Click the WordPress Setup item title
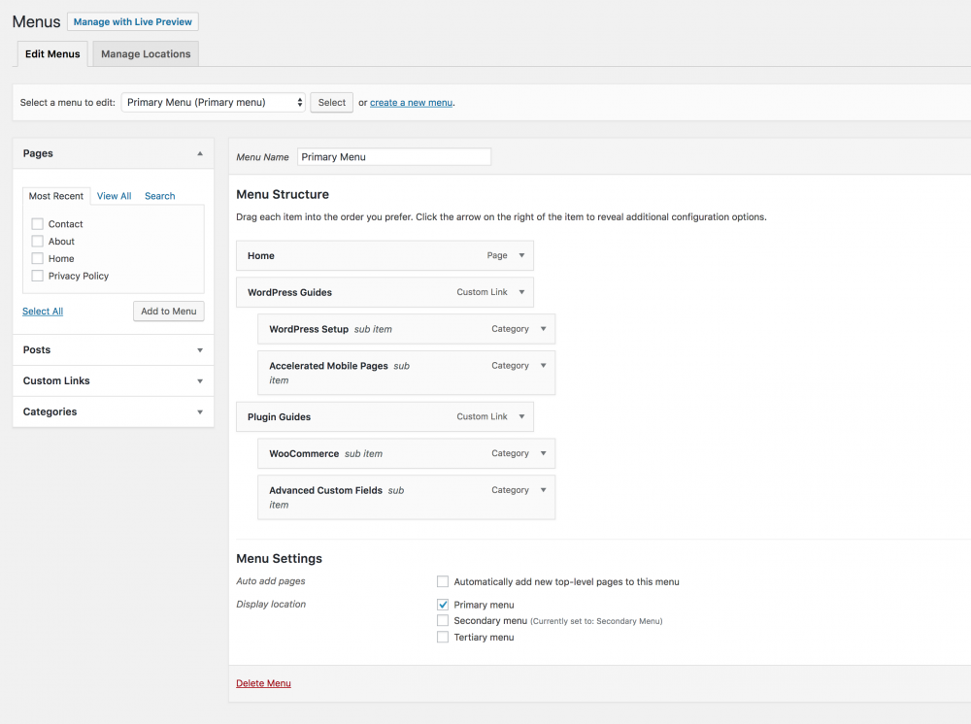971x724 pixels. 309,329
